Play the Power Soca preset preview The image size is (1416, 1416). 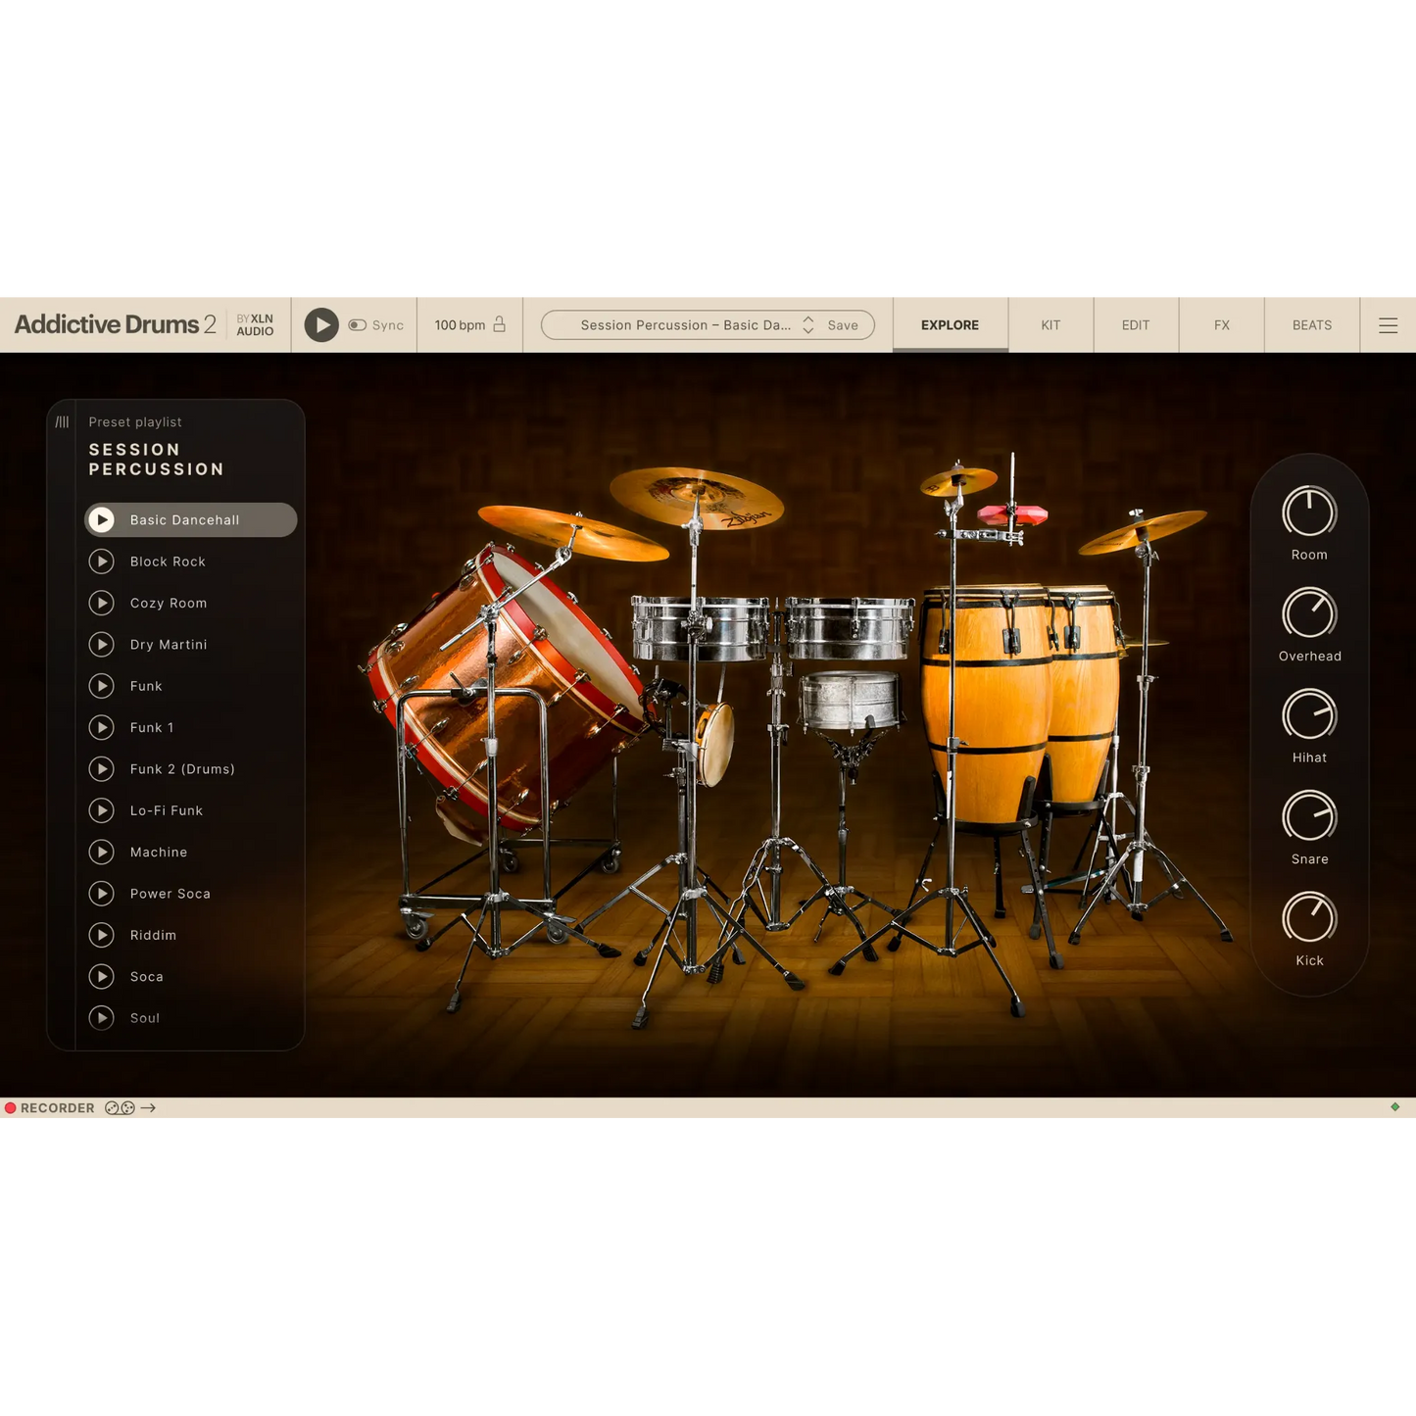(102, 894)
